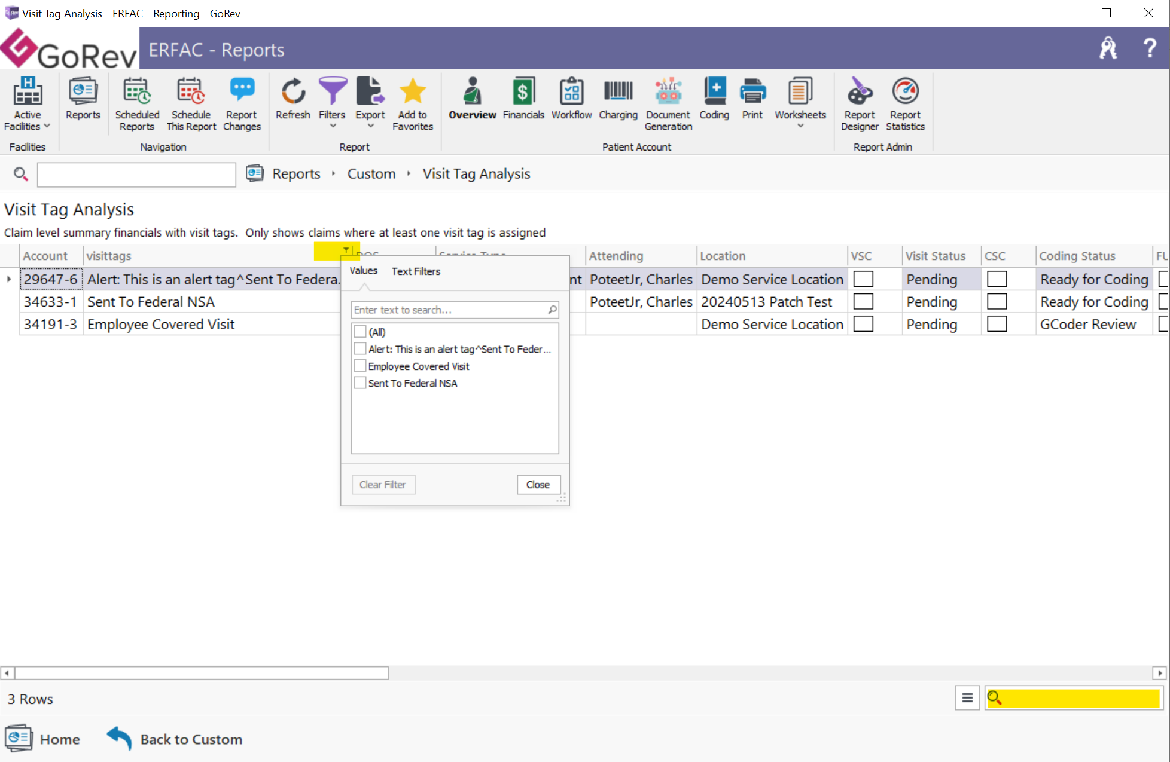Click the yellow grid search box
Image resolution: width=1170 pixels, height=762 pixels.
pyautogui.click(x=1074, y=697)
